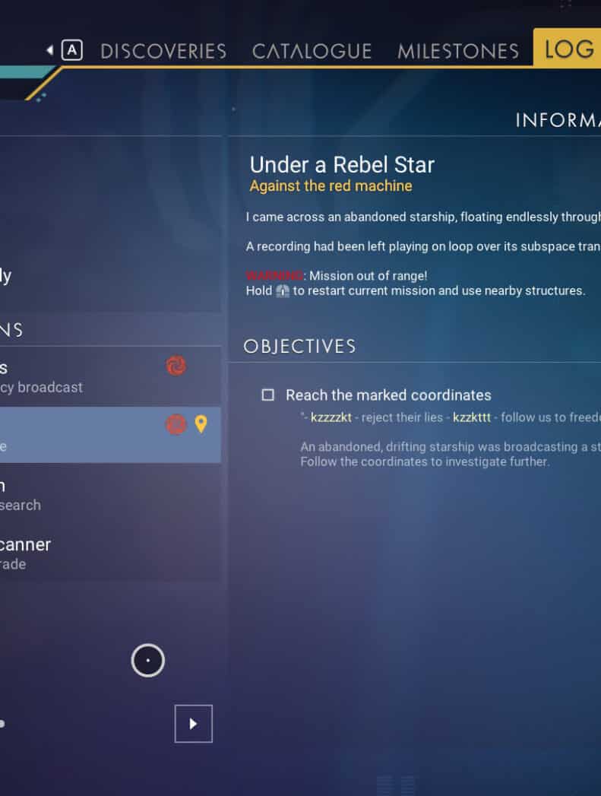Click the yellow map pin marker icon

[x=201, y=424]
